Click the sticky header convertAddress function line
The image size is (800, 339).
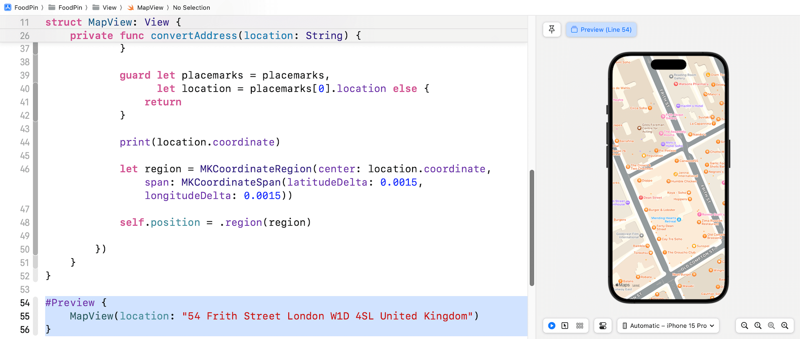(x=215, y=36)
